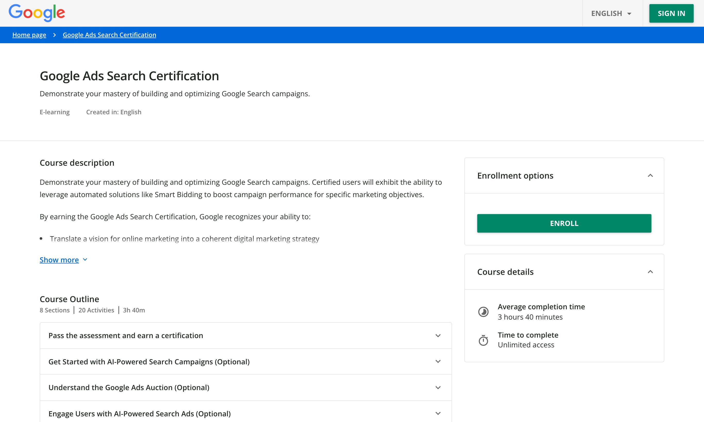Click the Course description heading
704x422 pixels.
coord(77,163)
